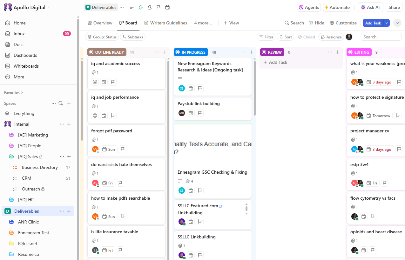Add a task via the plus in IN PROGRESS column
The height and width of the screenshot is (260, 405).
point(251,52)
